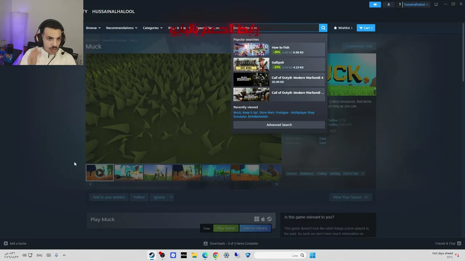This screenshot has height=261, width=465.
Task: Open the hussainalhalool account dropdown
Action: [416, 5]
